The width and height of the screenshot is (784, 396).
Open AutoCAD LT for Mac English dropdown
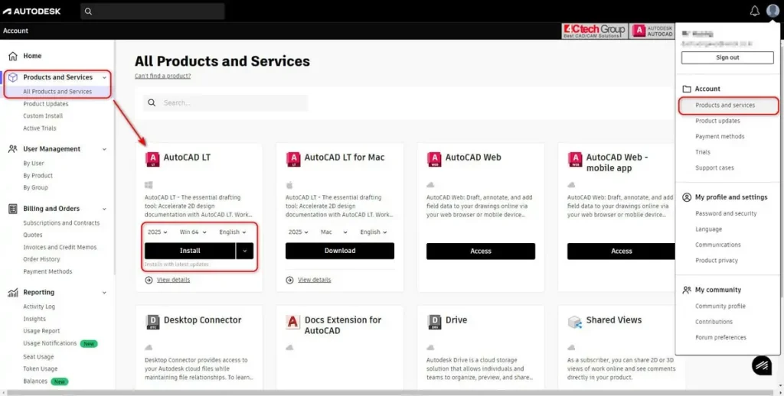coord(374,232)
